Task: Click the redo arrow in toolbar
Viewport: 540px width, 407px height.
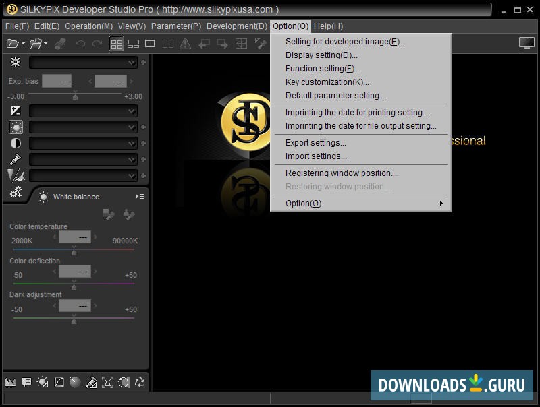Action: [x=97, y=44]
